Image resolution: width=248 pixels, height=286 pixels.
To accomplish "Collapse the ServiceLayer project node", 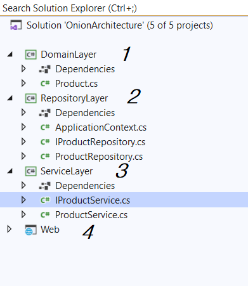I will point(10,171).
